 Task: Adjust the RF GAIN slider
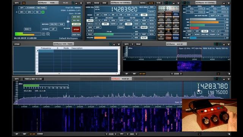pos(68,22)
